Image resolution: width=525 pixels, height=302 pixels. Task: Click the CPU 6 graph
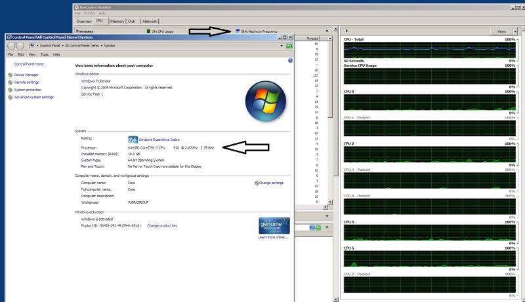coord(430,259)
